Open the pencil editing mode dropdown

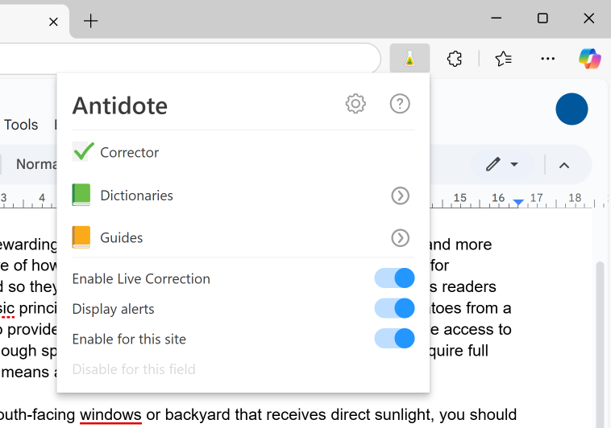(501, 165)
